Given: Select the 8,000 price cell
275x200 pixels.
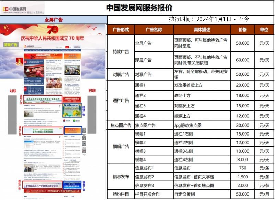Looking at the screenshot, I should pyautogui.click(x=243, y=160).
